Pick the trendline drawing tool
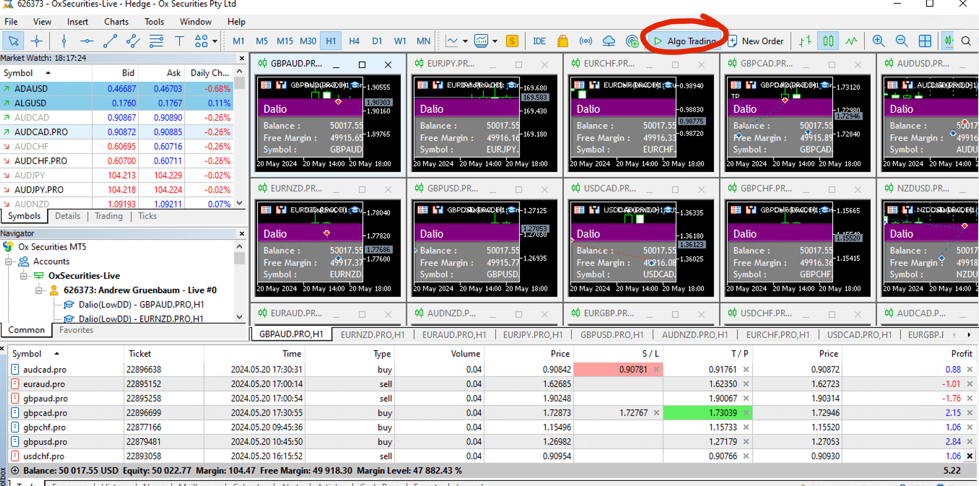 point(110,41)
